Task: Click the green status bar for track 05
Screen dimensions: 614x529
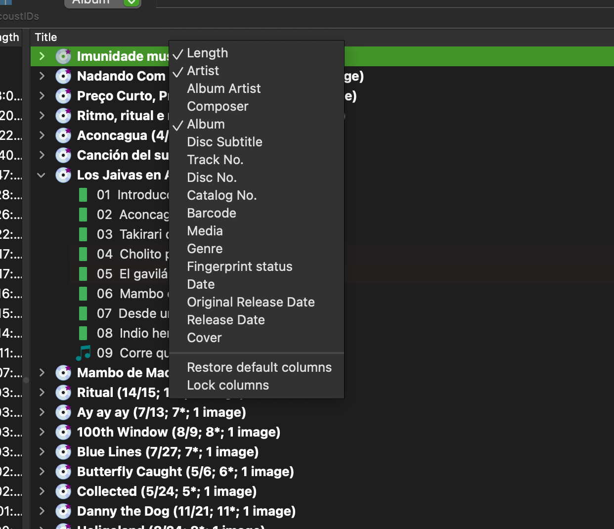Action: tap(83, 274)
